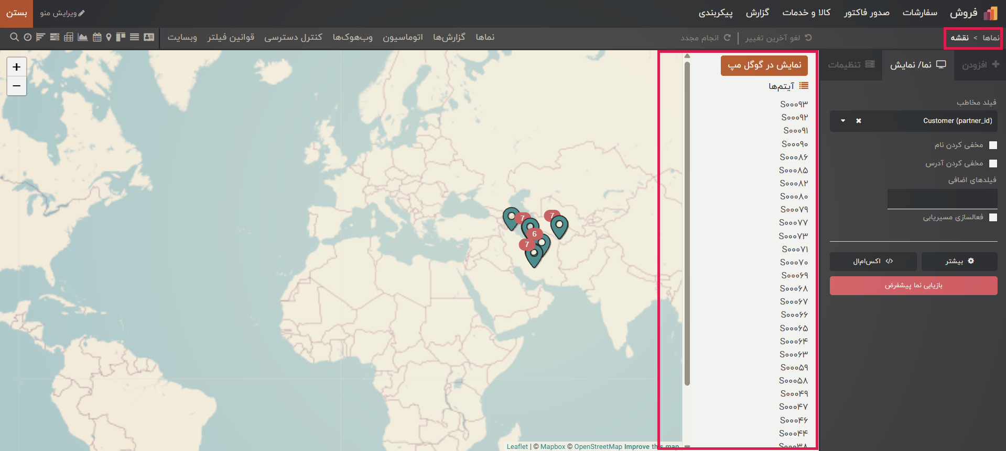The height and width of the screenshot is (451, 1006).
Task: Select item S00086 in the list
Action: pyautogui.click(x=794, y=157)
